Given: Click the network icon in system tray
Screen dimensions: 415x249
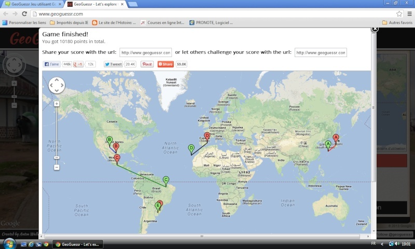Looking at the screenshot, I should click(x=391, y=244).
